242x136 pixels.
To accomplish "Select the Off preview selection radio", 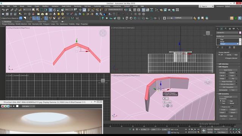I will (x=219, y=55).
